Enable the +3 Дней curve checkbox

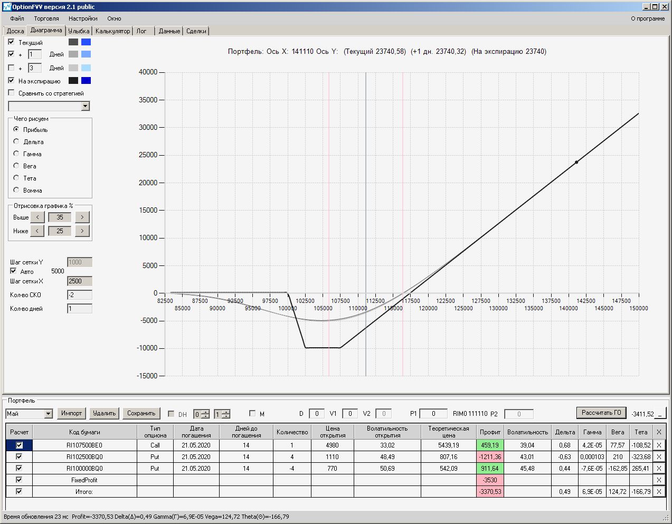pos(11,68)
